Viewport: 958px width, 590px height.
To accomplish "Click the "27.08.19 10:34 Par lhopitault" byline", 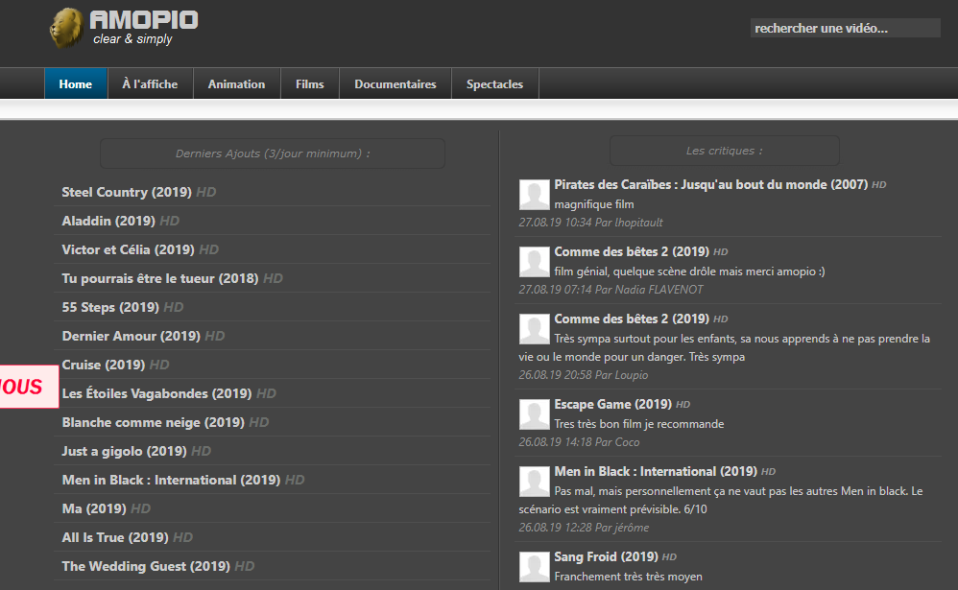I will (590, 223).
